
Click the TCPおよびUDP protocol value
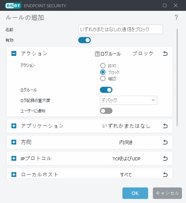click(x=126, y=159)
